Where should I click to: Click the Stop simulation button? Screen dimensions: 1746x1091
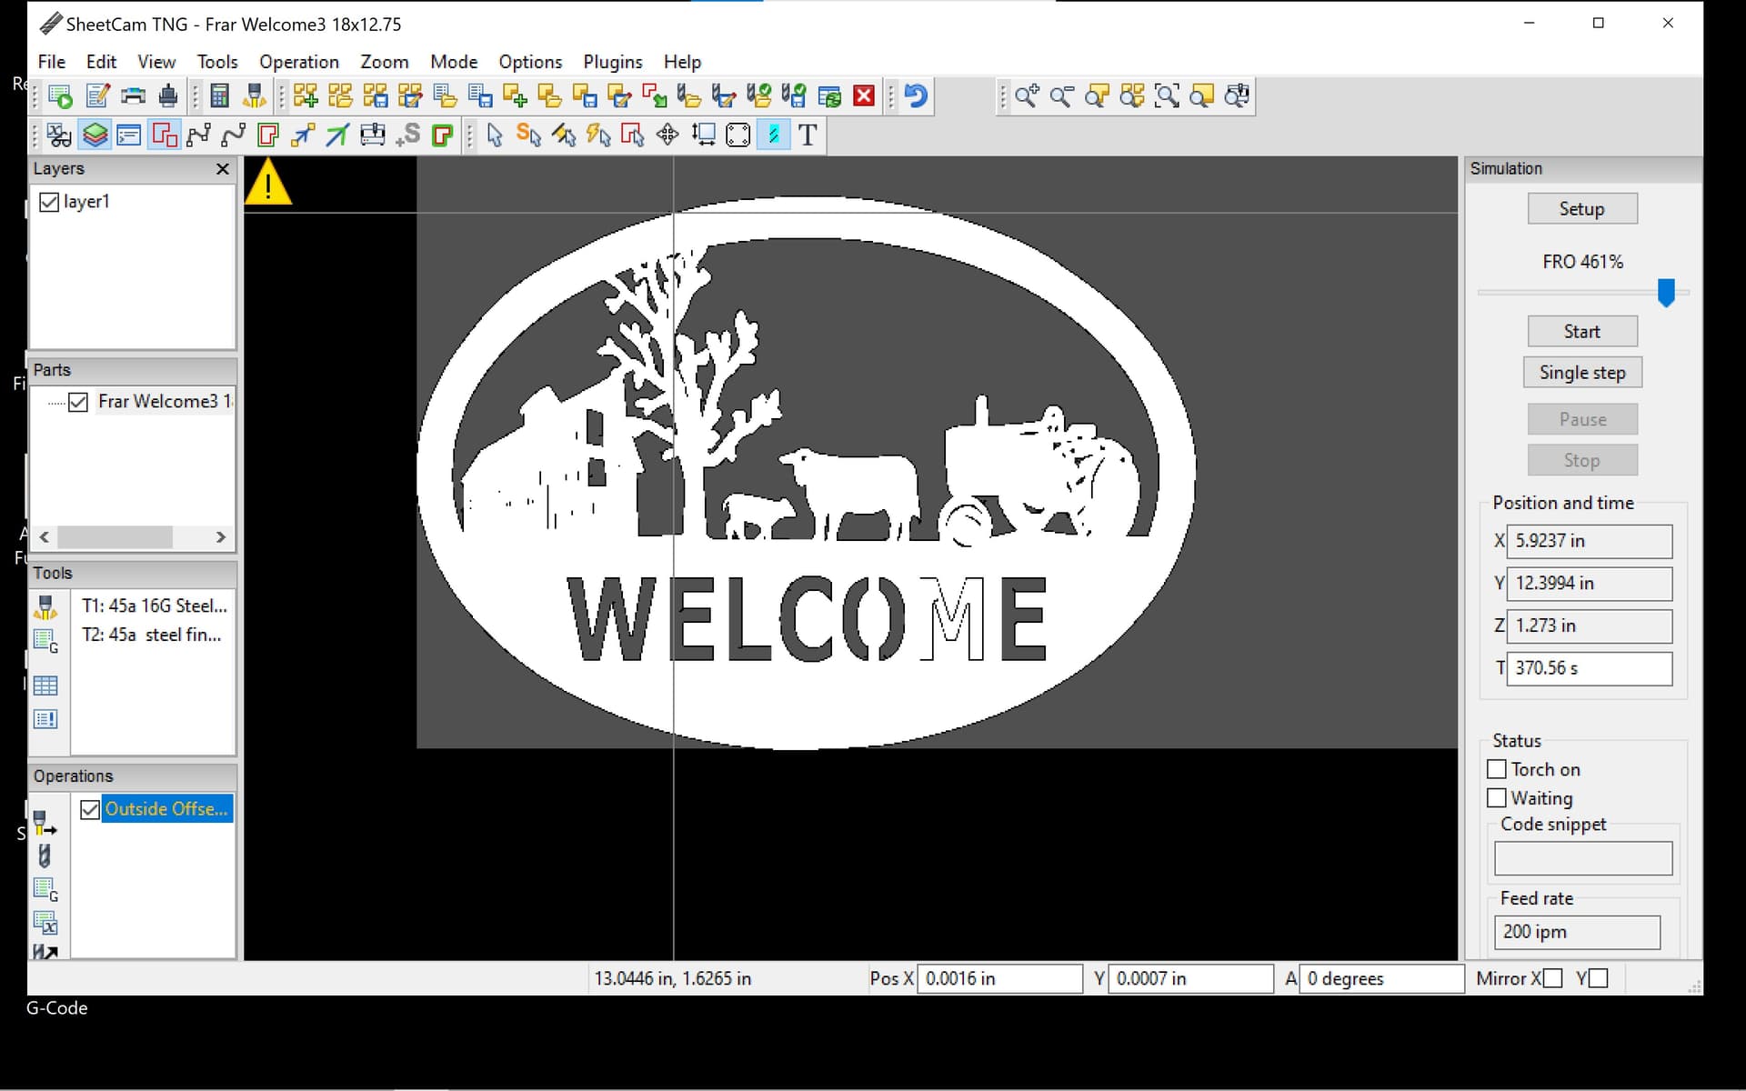tap(1582, 461)
